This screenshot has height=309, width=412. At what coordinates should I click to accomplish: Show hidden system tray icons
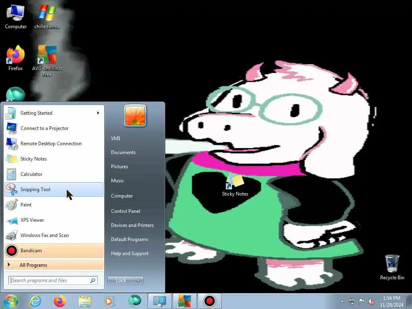(342, 301)
